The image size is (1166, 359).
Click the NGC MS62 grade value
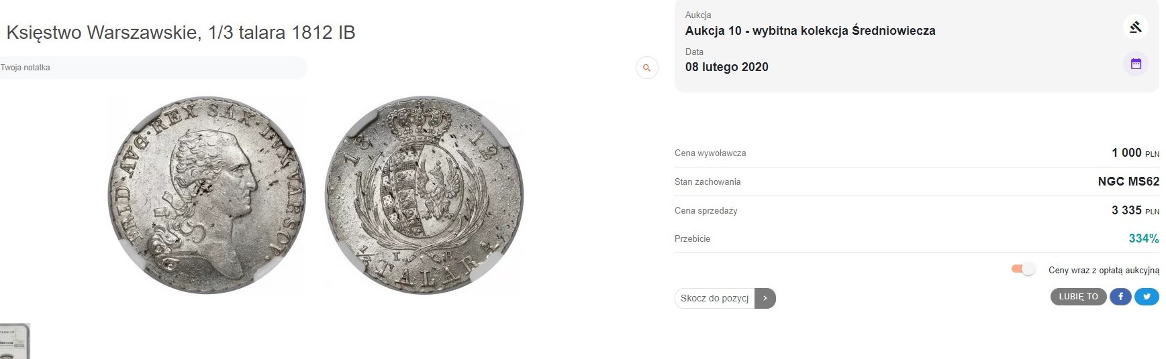tap(1128, 182)
